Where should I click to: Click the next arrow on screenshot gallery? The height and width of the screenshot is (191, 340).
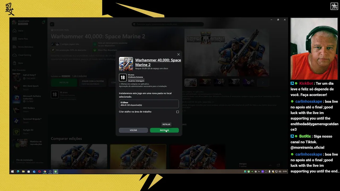point(263,83)
